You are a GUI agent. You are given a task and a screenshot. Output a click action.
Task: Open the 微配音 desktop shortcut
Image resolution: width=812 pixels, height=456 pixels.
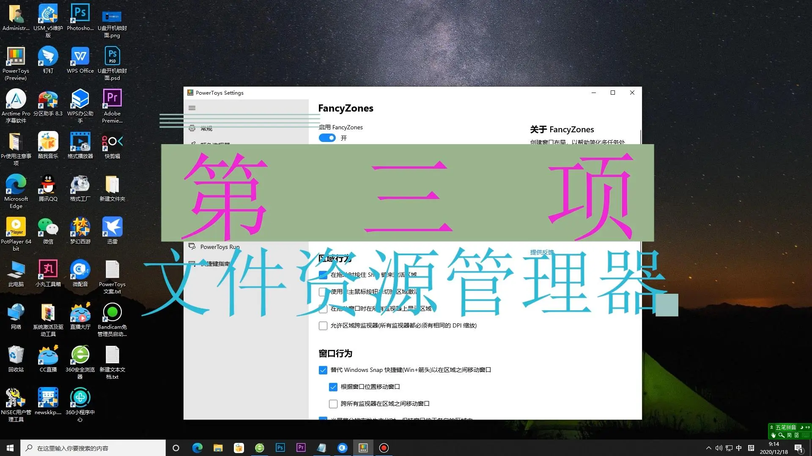[80, 273]
